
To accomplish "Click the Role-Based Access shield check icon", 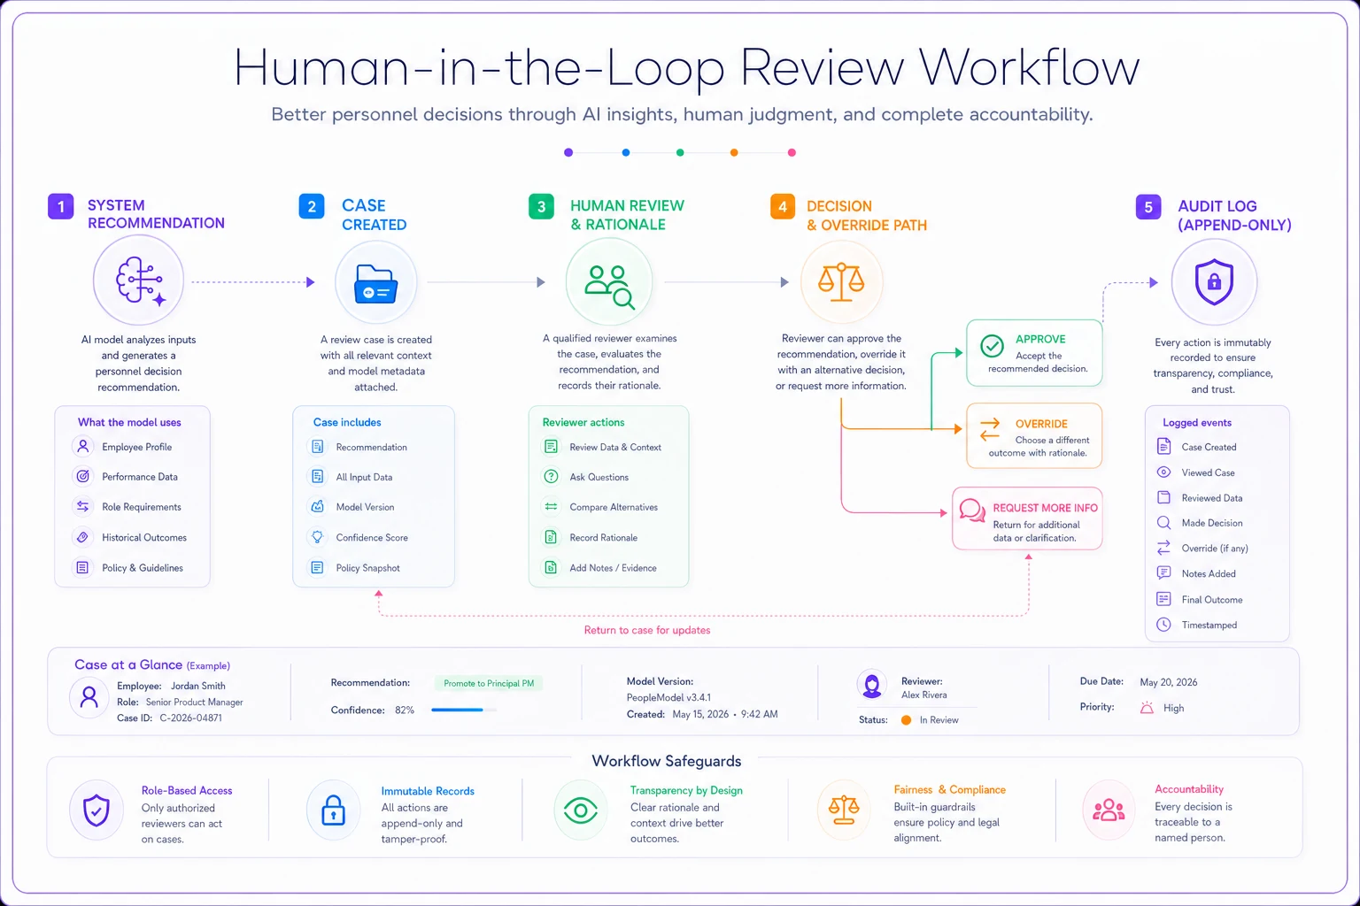I will pyautogui.click(x=97, y=810).
